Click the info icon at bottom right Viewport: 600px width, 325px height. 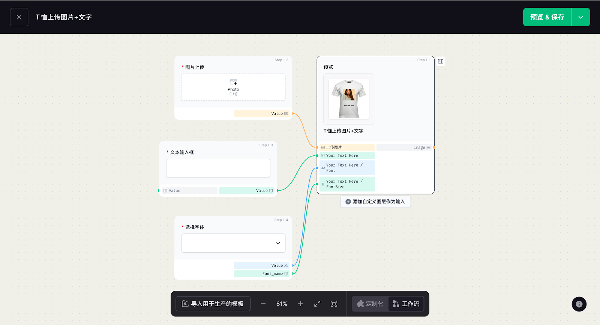(579, 304)
